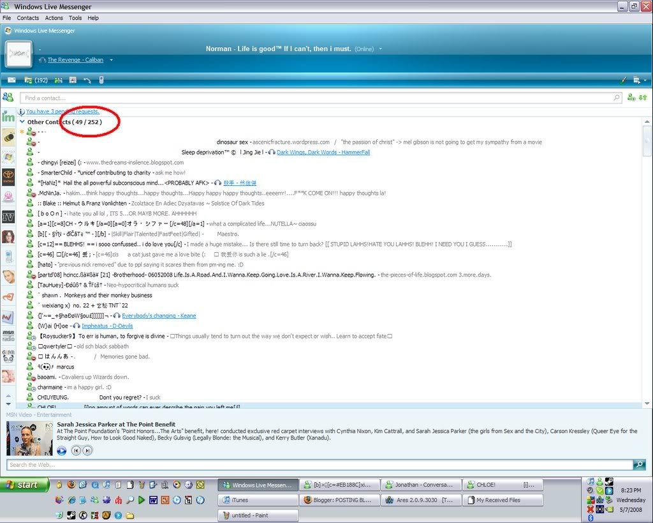Open the sharing folders icon showing (192)
The height and width of the screenshot is (523, 653).
pyautogui.click(x=36, y=80)
